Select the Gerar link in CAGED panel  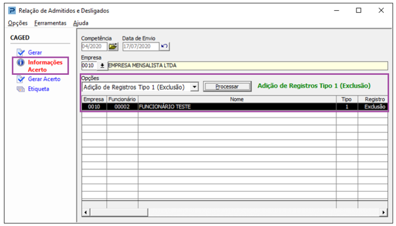35,52
